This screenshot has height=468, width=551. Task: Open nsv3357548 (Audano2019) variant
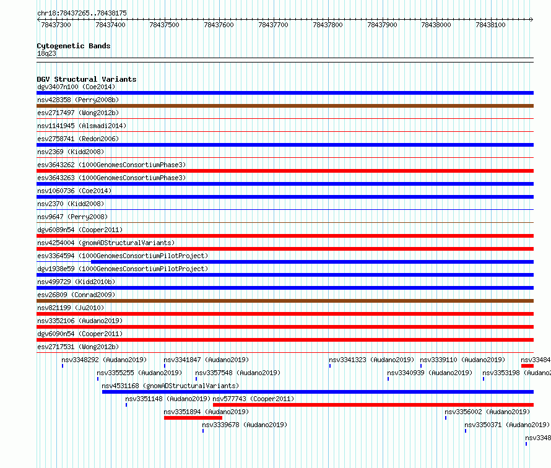pyautogui.click(x=238, y=373)
